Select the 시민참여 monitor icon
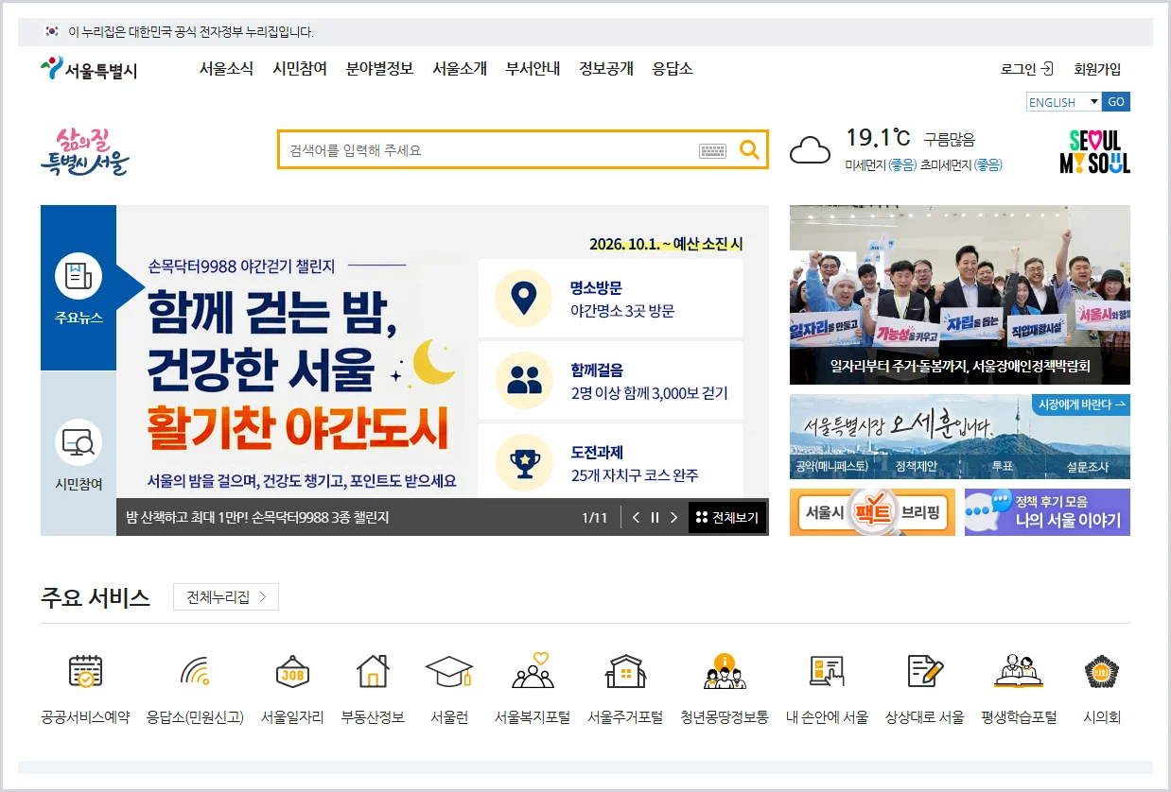This screenshot has height=792, width=1171. pyautogui.click(x=78, y=442)
